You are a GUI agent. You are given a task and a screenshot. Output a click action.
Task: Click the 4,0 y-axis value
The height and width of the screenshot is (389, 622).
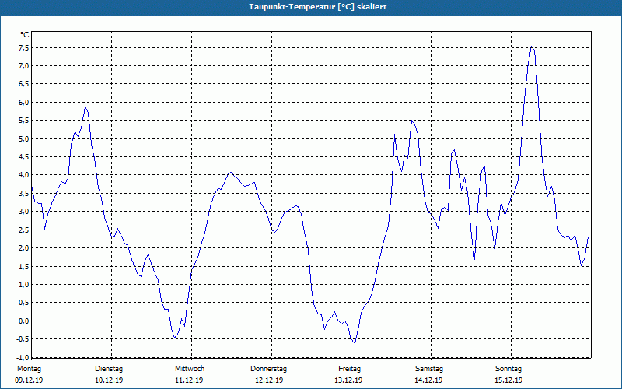(24, 175)
